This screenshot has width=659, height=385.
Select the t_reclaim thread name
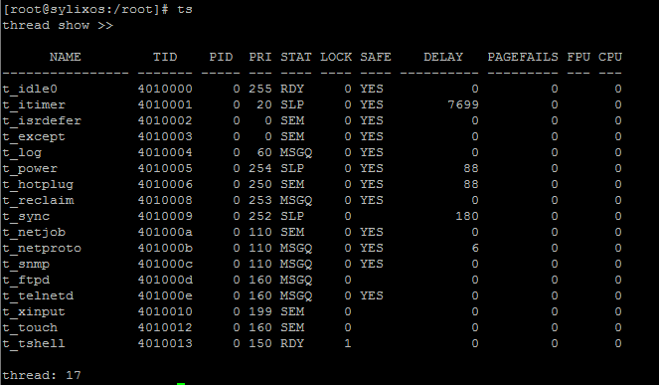[38, 201]
